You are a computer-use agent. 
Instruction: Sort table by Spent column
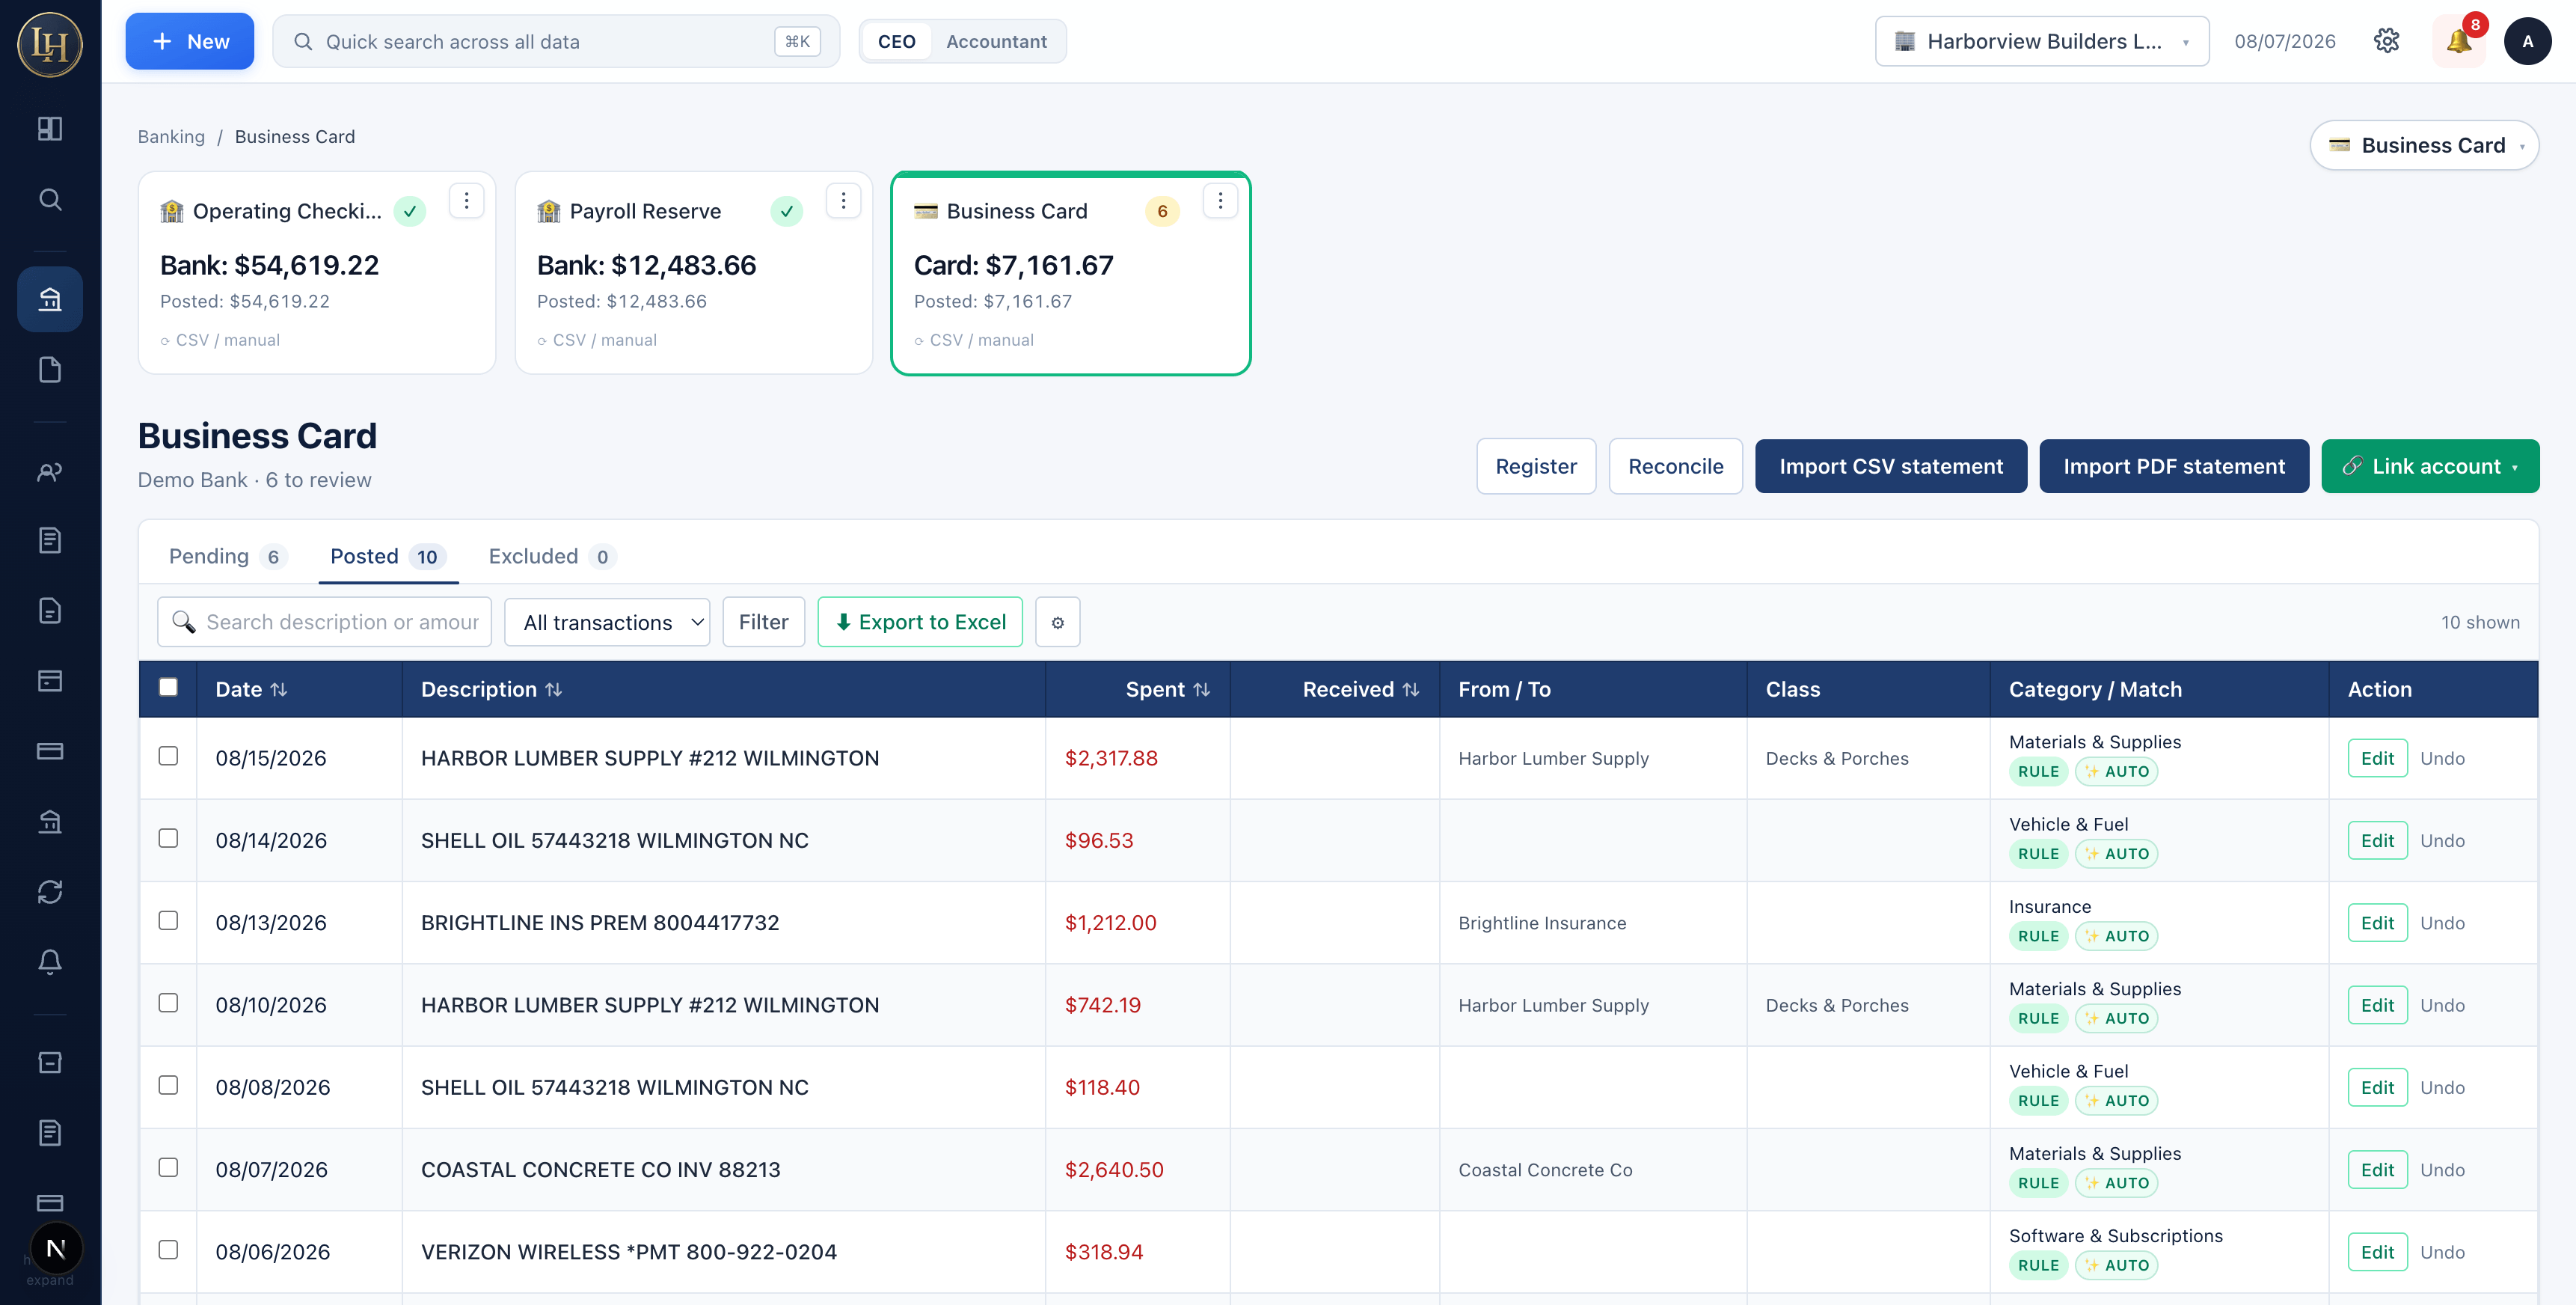(1167, 689)
